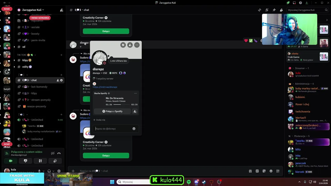Viewport: 331px width, 186px height.
Task: Open activities button in voice panel
Action: coord(40,161)
